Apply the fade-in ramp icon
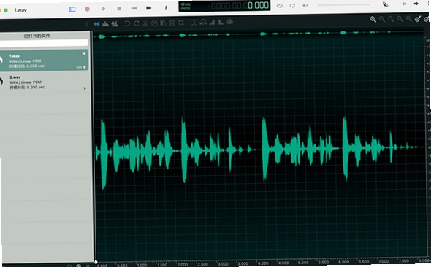This screenshot has width=431, height=267. tap(212, 22)
